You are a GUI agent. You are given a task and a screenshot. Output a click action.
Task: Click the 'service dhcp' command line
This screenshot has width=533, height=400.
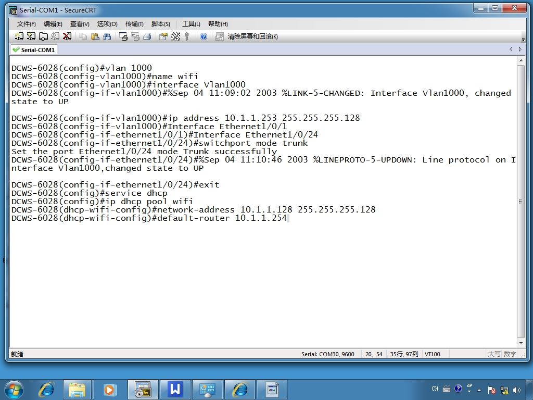coord(90,193)
